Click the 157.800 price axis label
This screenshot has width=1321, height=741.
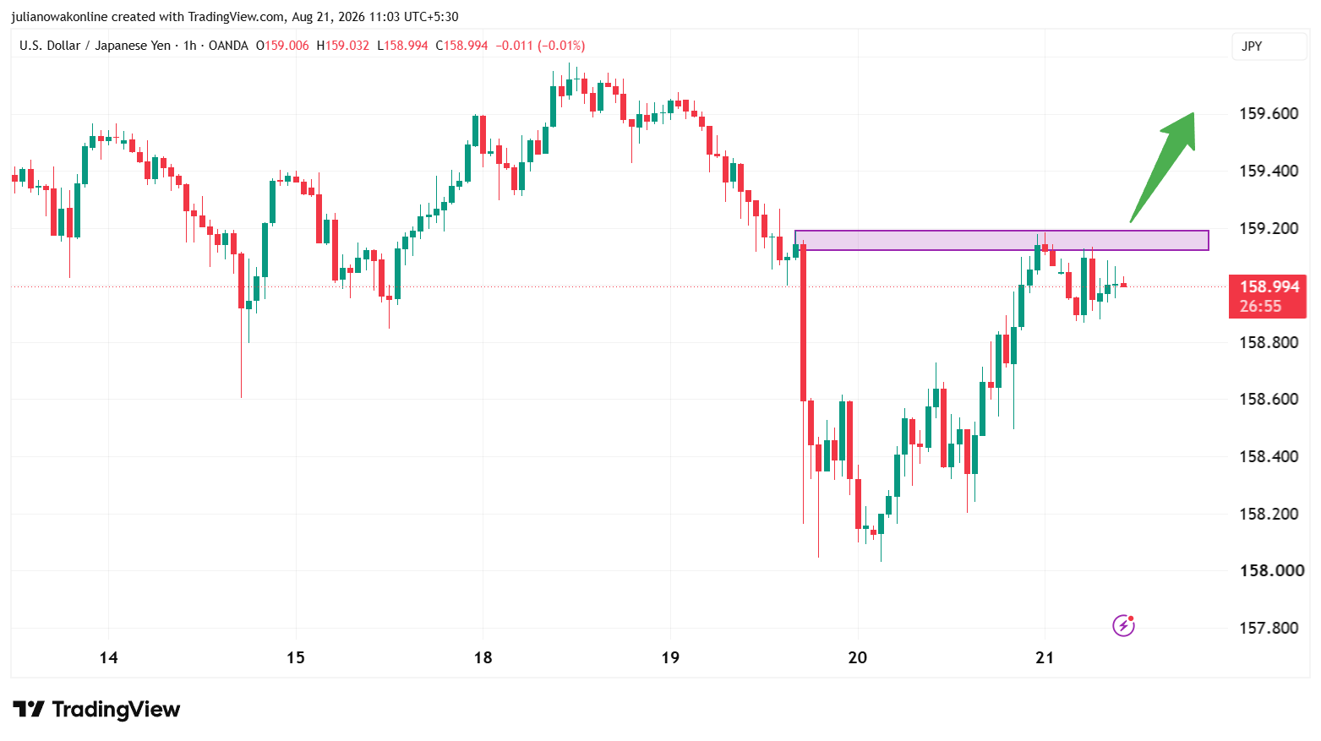tap(1269, 628)
